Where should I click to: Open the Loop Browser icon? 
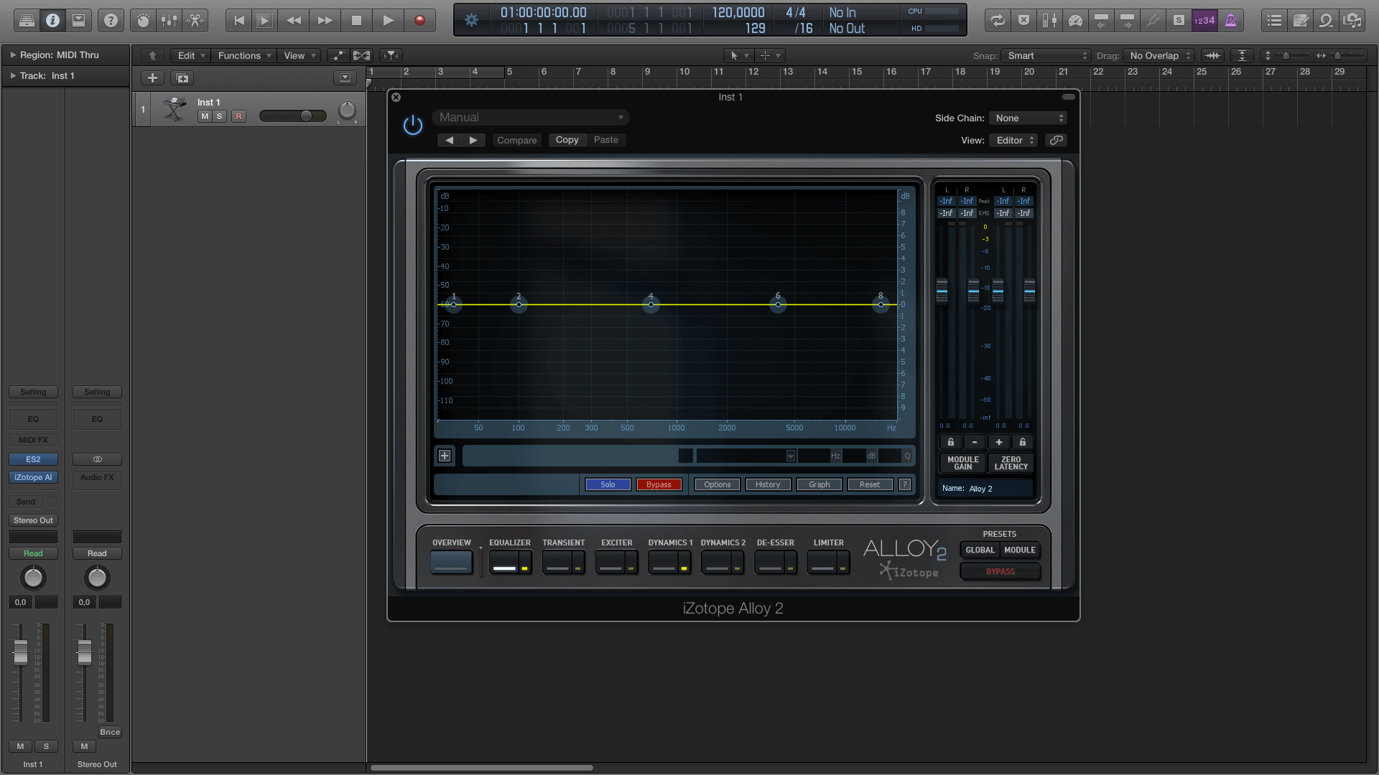pyautogui.click(x=1327, y=21)
